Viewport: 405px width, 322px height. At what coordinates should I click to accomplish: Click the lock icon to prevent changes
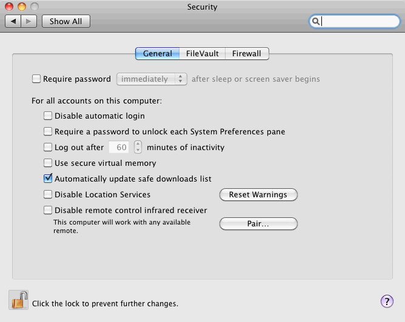tap(19, 300)
